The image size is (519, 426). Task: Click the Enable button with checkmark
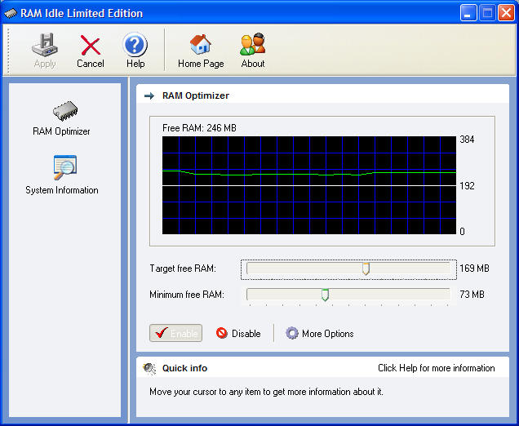(x=175, y=333)
